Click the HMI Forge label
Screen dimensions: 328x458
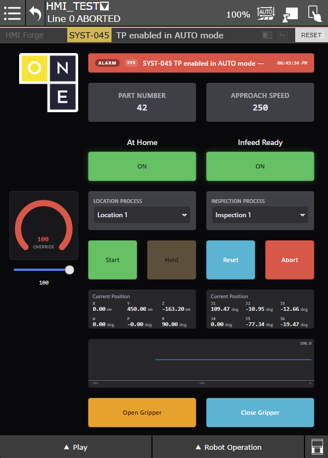coord(25,36)
